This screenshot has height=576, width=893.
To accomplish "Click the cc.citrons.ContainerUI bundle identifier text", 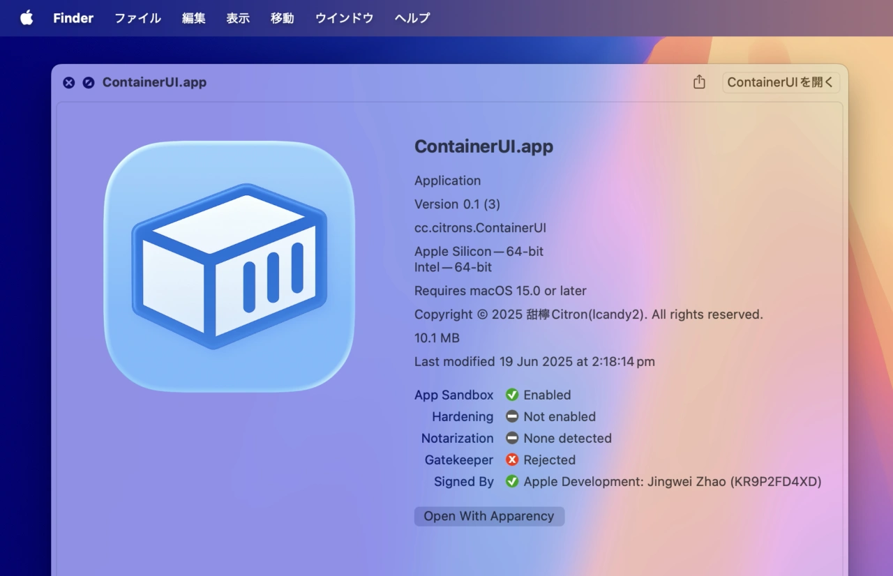I will [480, 227].
